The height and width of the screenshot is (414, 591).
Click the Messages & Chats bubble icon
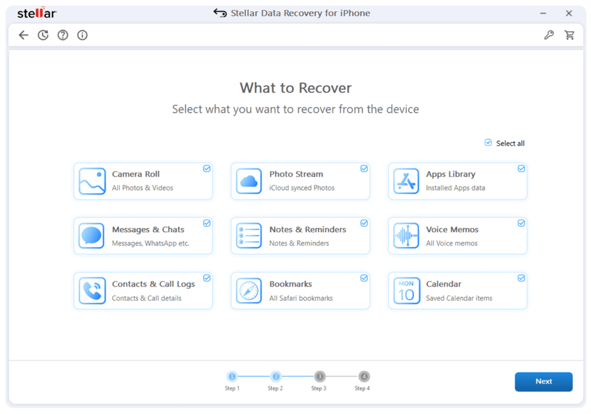[x=92, y=236]
